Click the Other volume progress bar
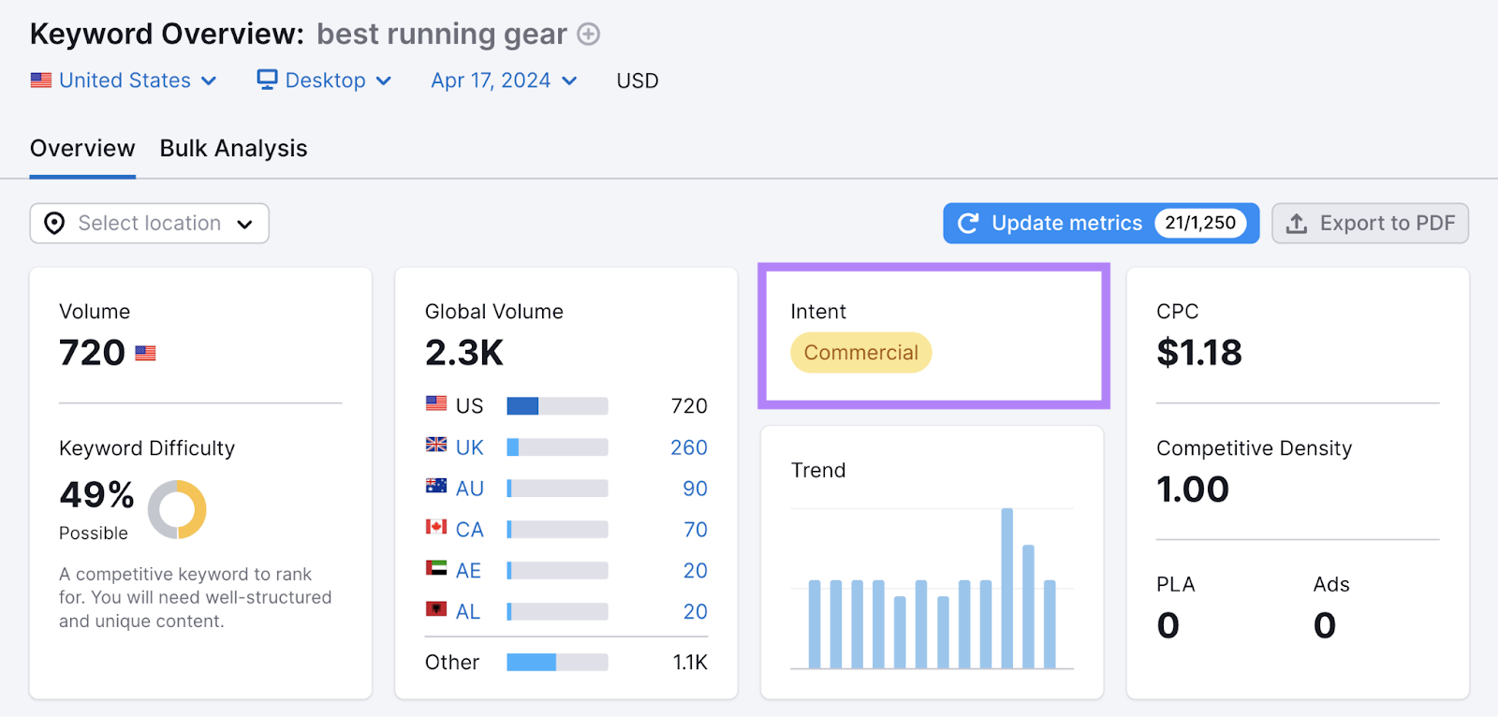 point(557,663)
